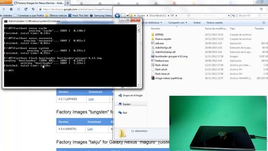Select the adb.exe file icon
This screenshot has height=151, width=268.
pyautogui.click(x=153, y=43)
